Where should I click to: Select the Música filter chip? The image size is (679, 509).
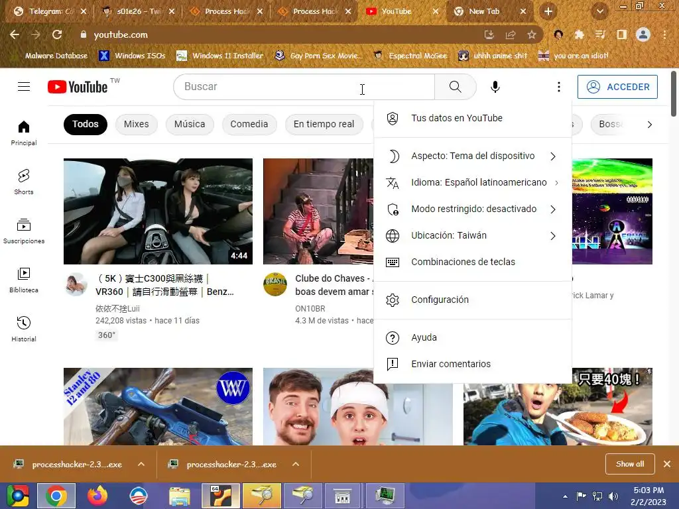(x=190, y=125)
